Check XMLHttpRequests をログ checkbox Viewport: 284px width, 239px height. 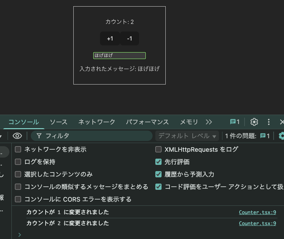coord(158,149)
